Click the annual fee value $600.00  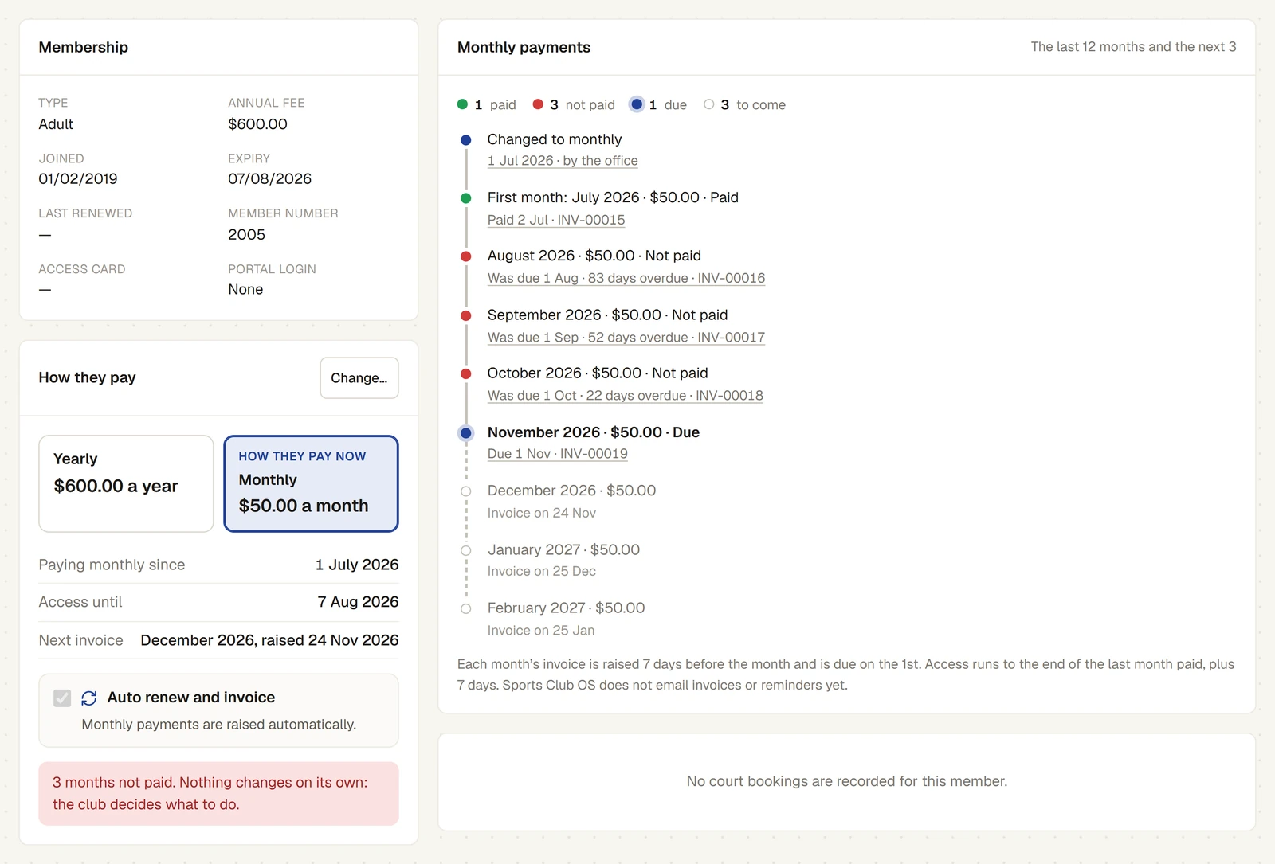tap(257, 124)
